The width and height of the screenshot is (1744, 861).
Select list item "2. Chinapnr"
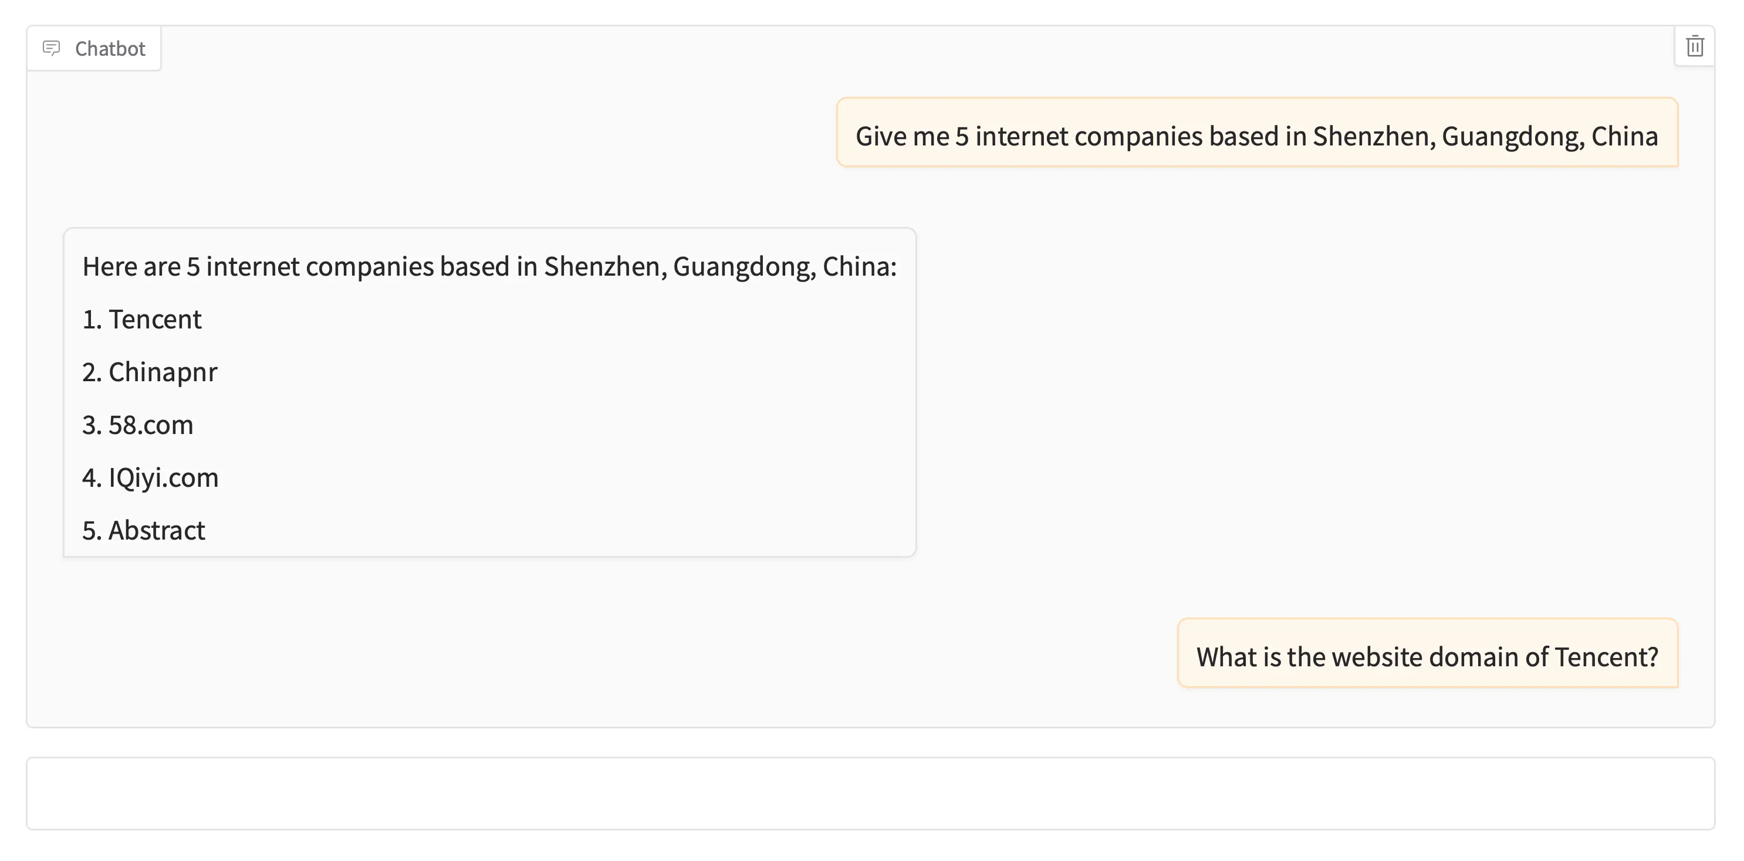coord(150,372)
